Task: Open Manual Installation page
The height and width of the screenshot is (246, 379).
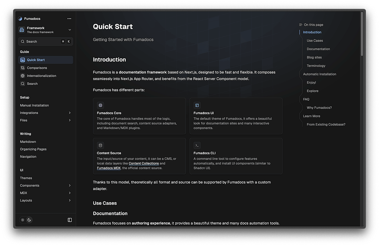Action: pos(34,105)
